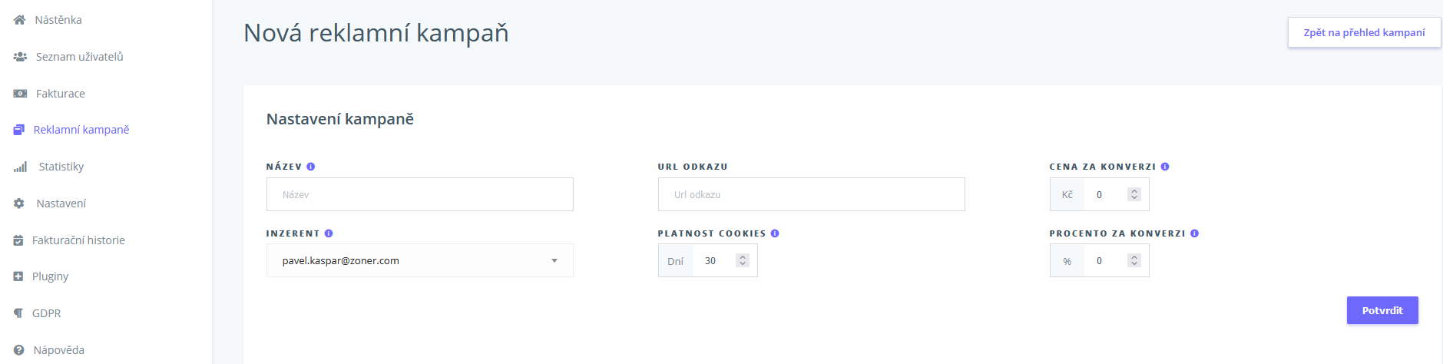Click info icon beside Platnost cookies

pyautogui.click(x=775, y=233)
